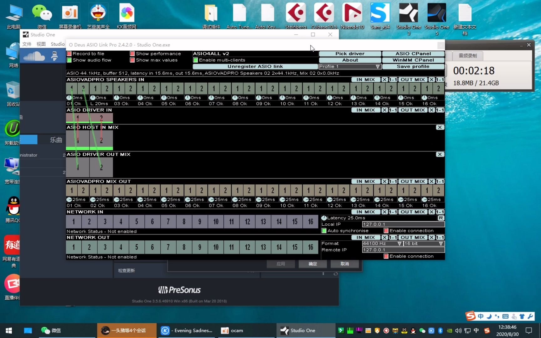The height and width of the screenshot is (338, 541).
Task: Click the Local IP input field
Action: tap(403, 224)
